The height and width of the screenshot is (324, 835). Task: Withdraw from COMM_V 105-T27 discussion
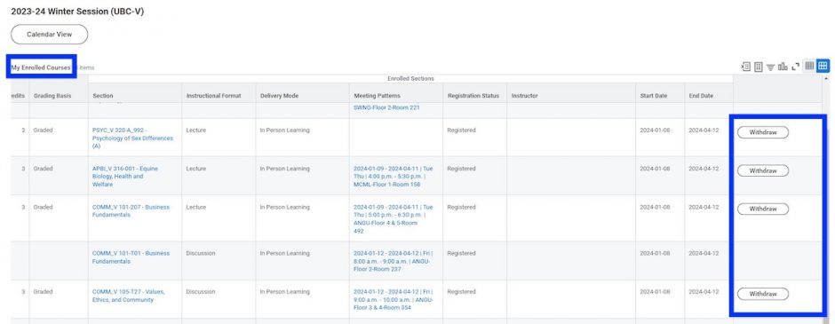[762, 294]
